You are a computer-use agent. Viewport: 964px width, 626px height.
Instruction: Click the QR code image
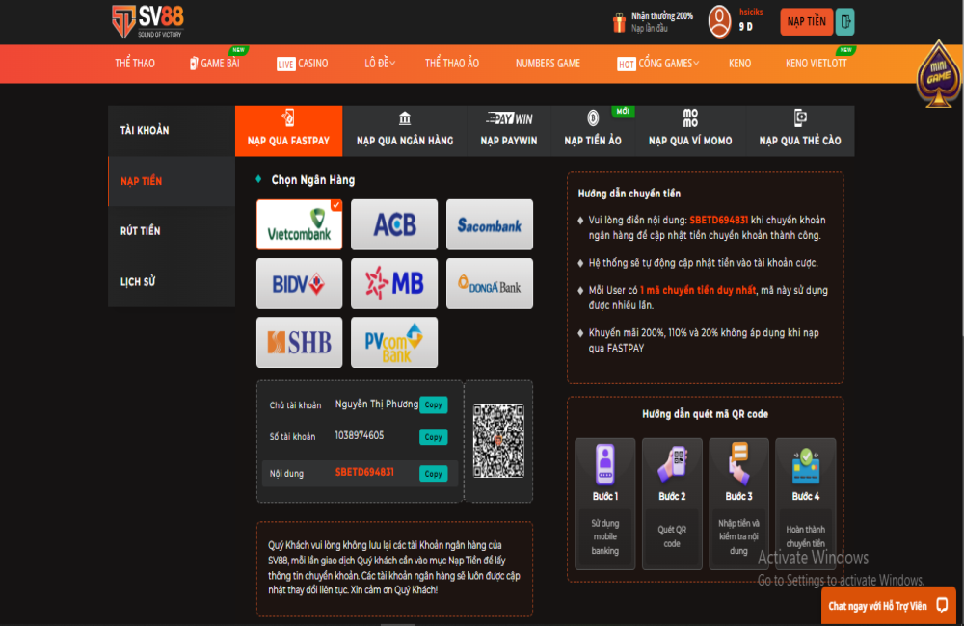point(498,441)
